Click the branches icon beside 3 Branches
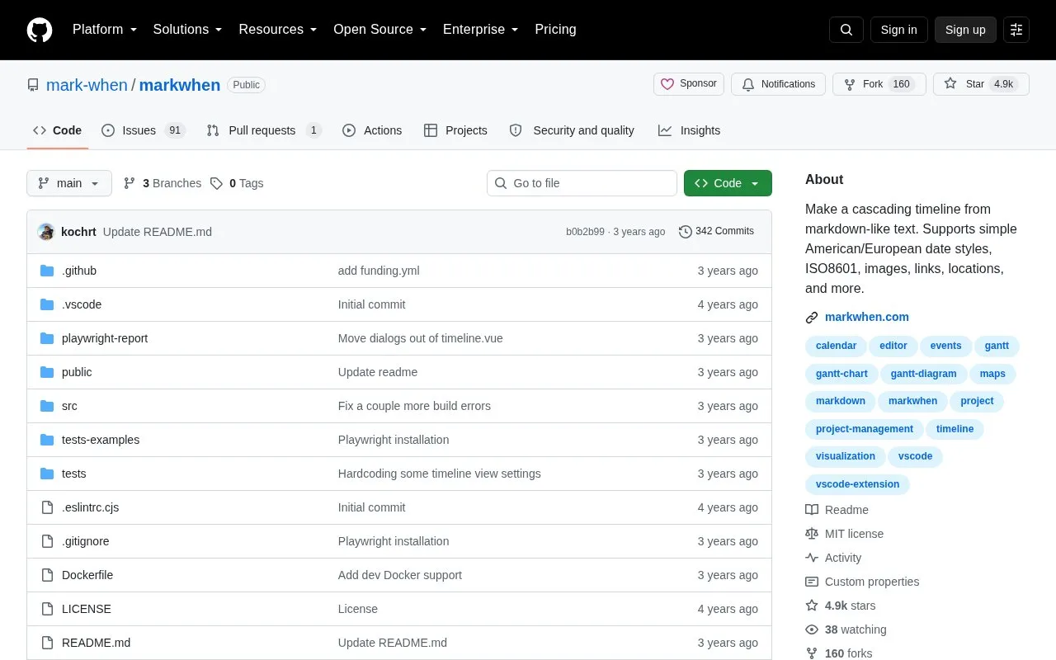 pyautogui.click(x=130, y=183)
